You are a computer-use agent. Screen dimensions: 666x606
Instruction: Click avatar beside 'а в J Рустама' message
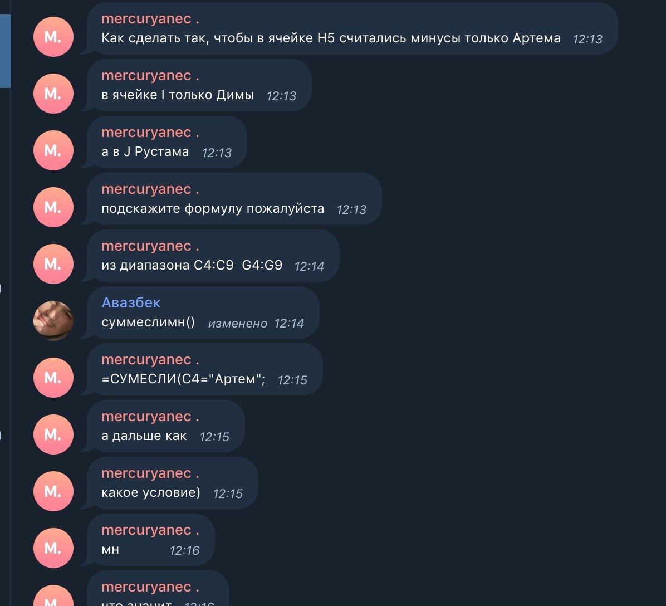click(53, 150)
